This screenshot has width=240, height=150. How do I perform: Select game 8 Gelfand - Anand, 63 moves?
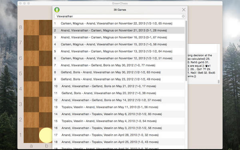pyautogui.click(x=118, y=72)
